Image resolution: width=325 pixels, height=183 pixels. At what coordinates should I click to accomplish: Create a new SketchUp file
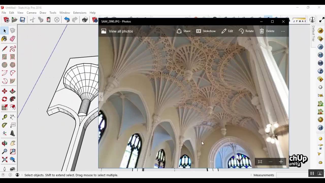7,20
